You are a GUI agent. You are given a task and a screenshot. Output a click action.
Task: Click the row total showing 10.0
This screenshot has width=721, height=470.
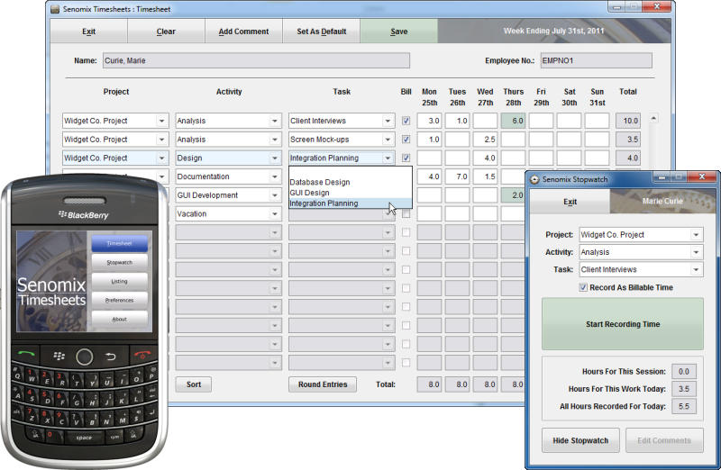coord(628,121)
